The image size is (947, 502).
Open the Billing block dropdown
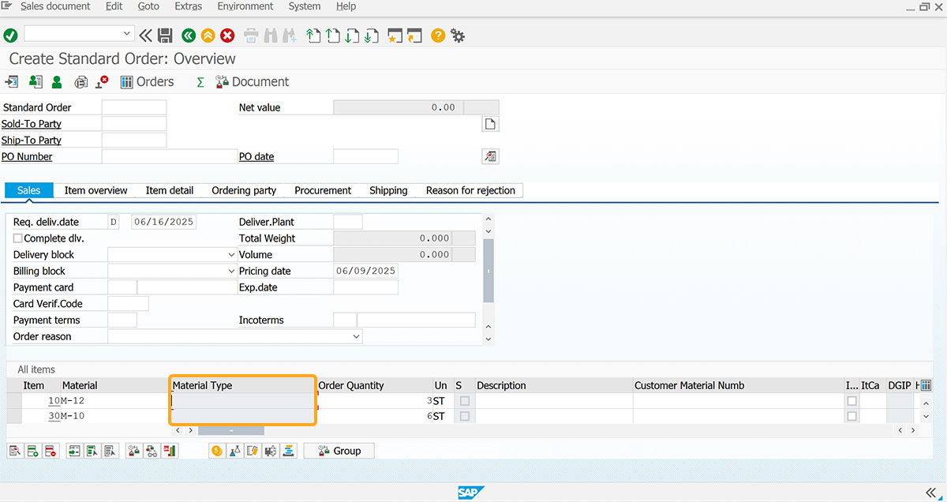point(231,272)
